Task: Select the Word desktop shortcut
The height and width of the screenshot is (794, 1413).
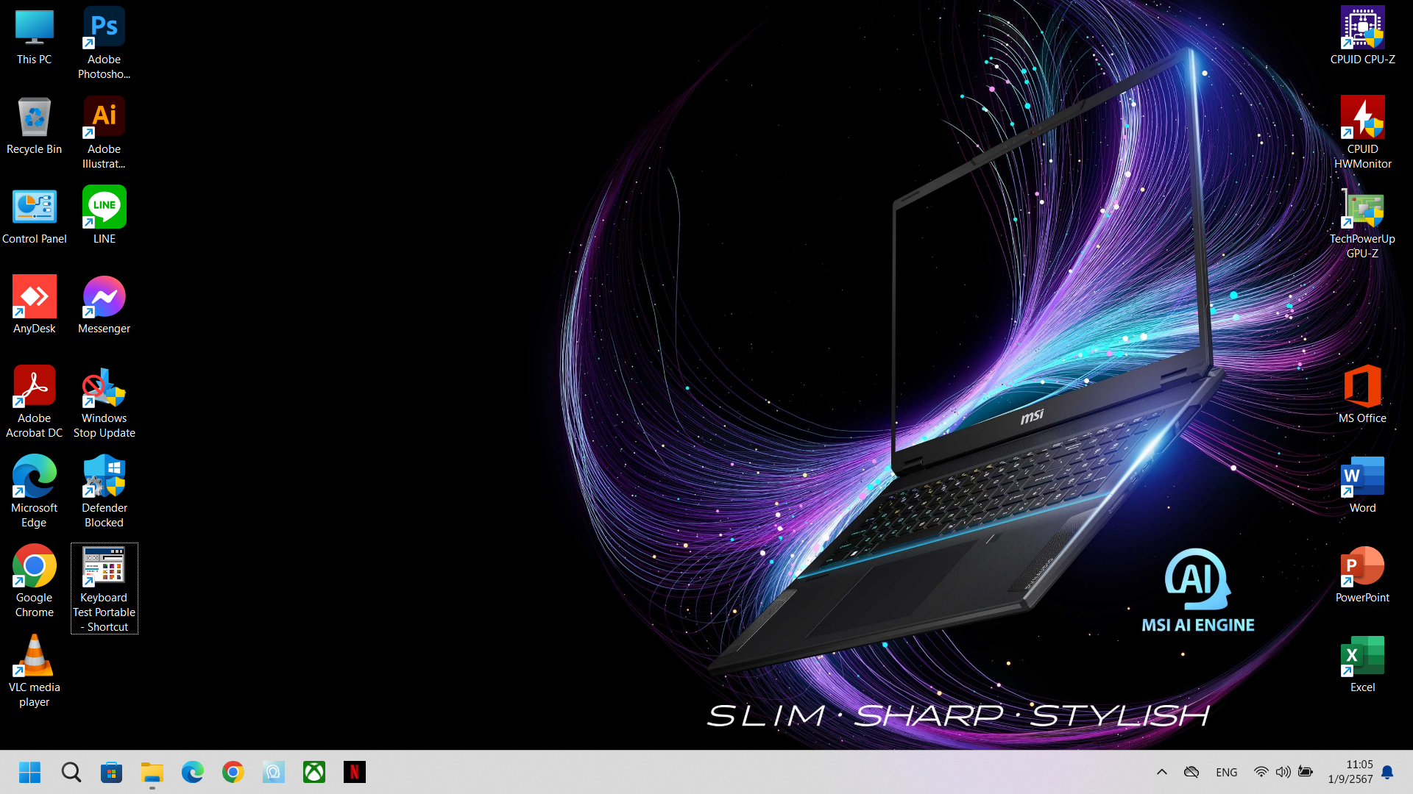Action: point(1362,485)
